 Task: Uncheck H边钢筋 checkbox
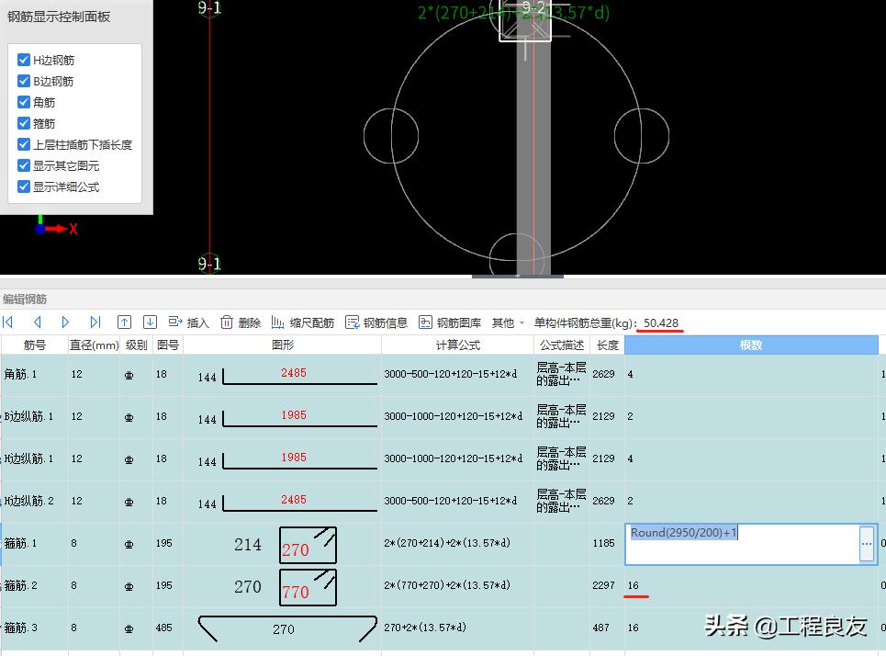24,60
